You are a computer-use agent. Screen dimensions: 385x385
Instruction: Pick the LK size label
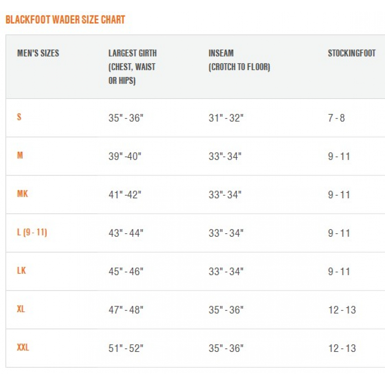(x=21, y=271)
